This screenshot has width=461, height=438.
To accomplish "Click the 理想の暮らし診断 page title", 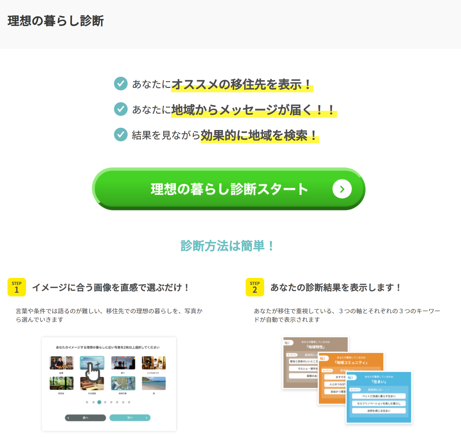I will point(56,21).
